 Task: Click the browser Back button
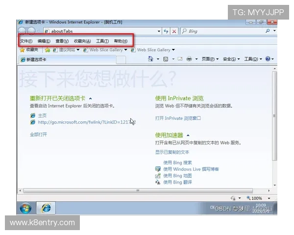click(x=22, y=31)
